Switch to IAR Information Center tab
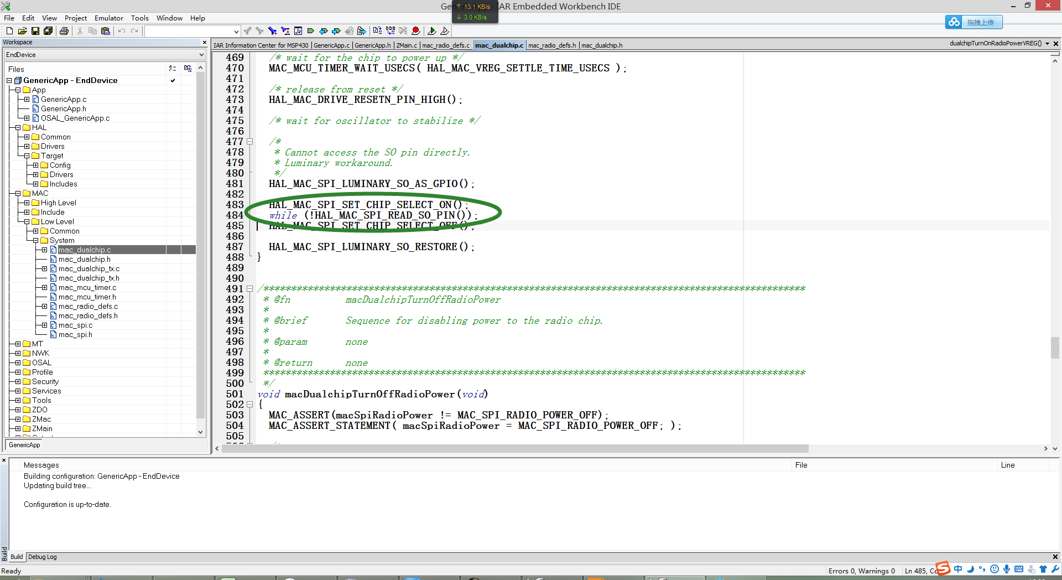The image size is (1062, 580). pyautogui.click(x=261, y=45)
